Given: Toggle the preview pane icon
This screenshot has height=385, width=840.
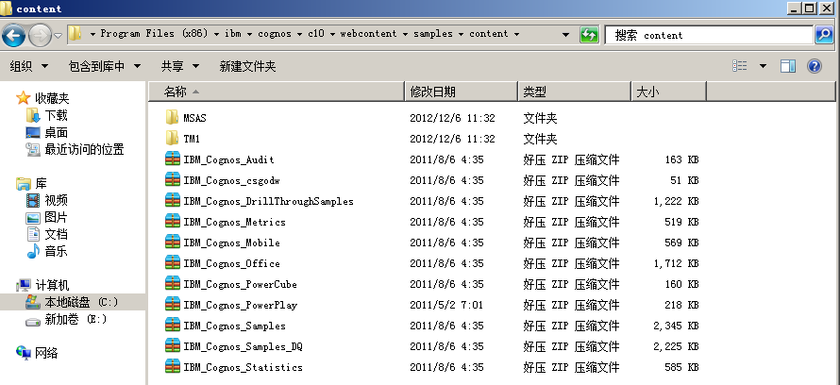Looking at the screenshot, I should pyautogui.click(x=788, y=66).
